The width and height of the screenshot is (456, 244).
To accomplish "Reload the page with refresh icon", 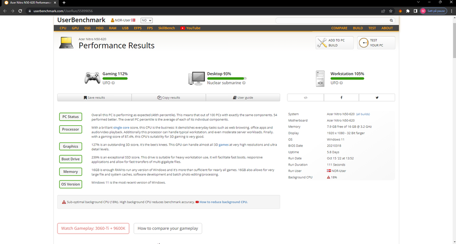I will point(20,11).
